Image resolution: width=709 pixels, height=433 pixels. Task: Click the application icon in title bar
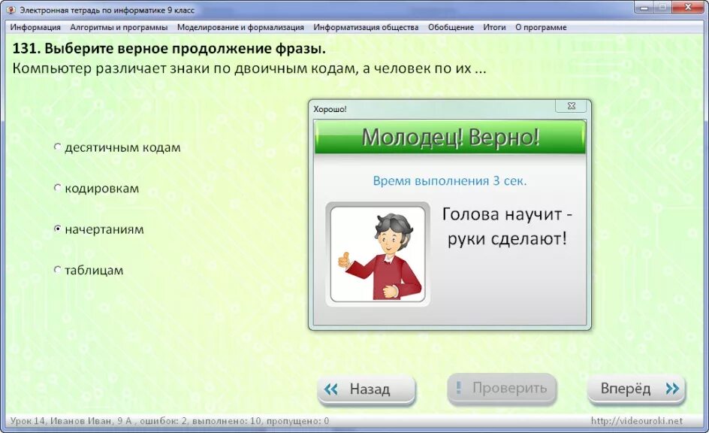point(11,10)
